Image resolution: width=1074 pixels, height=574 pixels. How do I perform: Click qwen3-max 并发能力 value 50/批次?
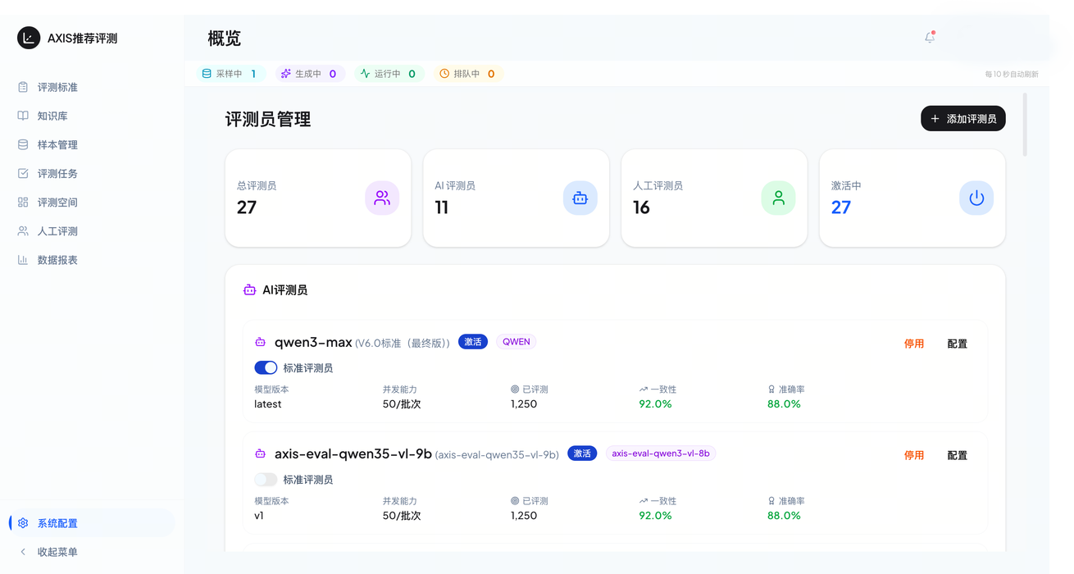click(402, 404)
